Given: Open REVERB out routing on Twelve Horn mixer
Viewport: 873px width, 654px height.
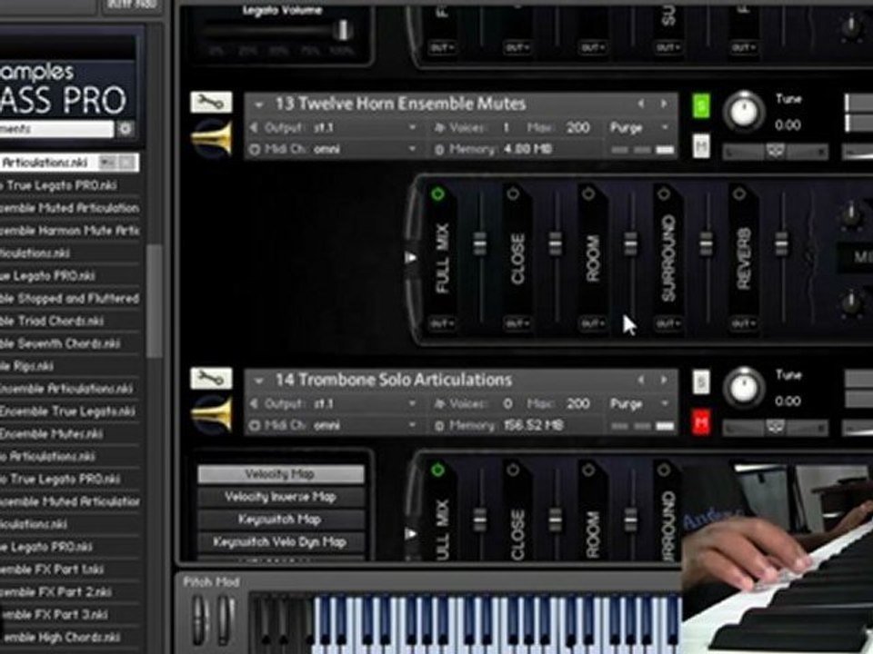Looking at the screenshot, I should [743, 323].
